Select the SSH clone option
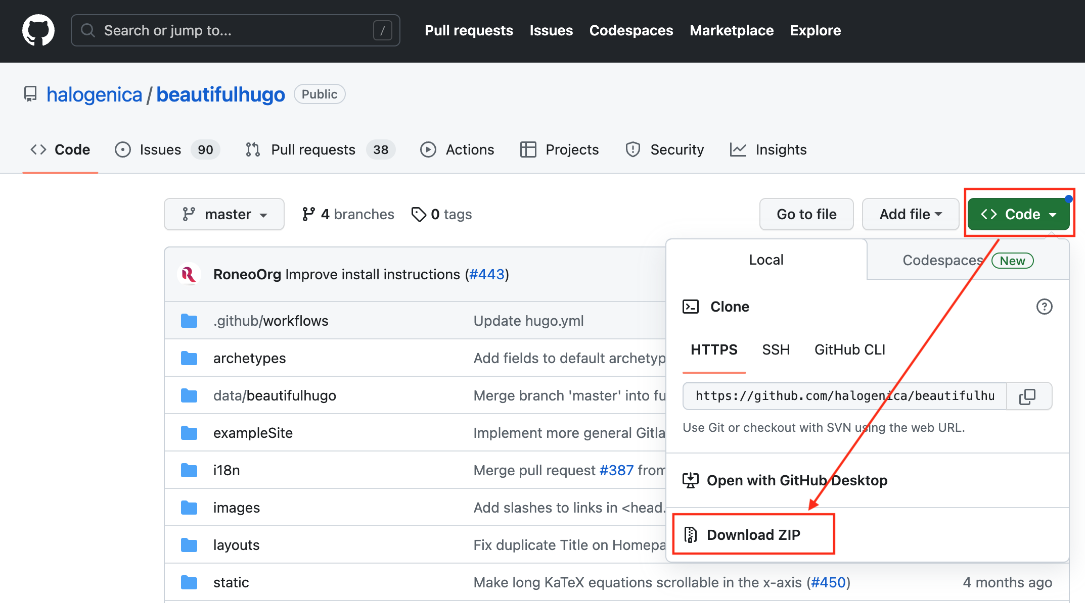This screenshot has width=1085, height=603. [776, 350]
